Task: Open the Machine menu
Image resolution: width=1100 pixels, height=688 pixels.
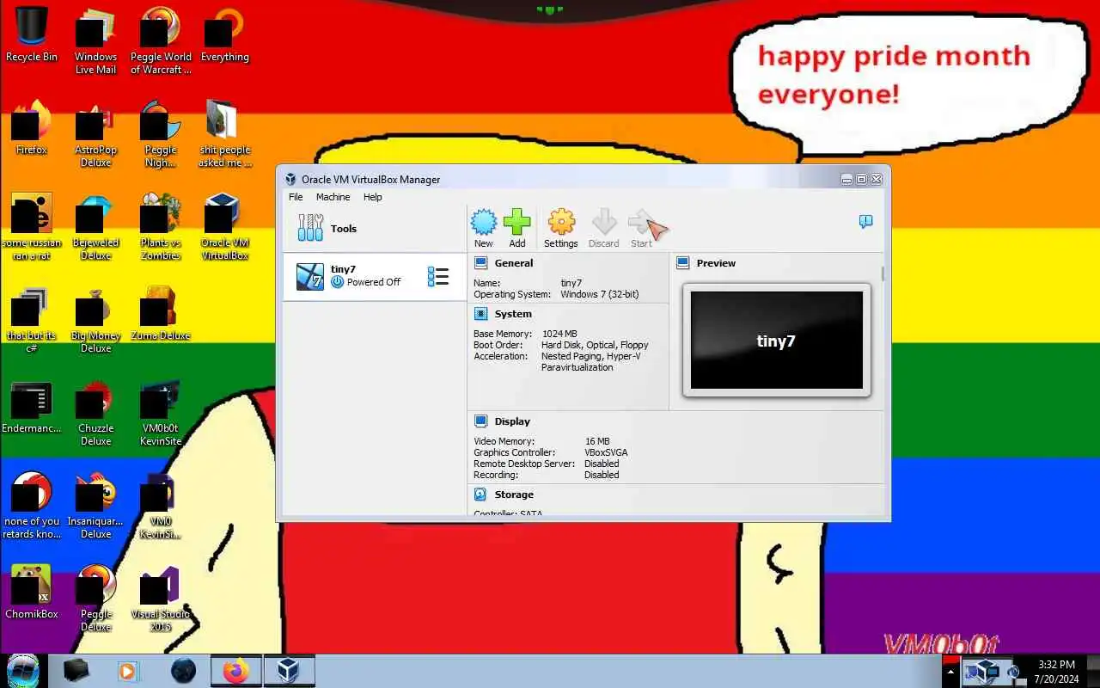Action: pos(333,197)
